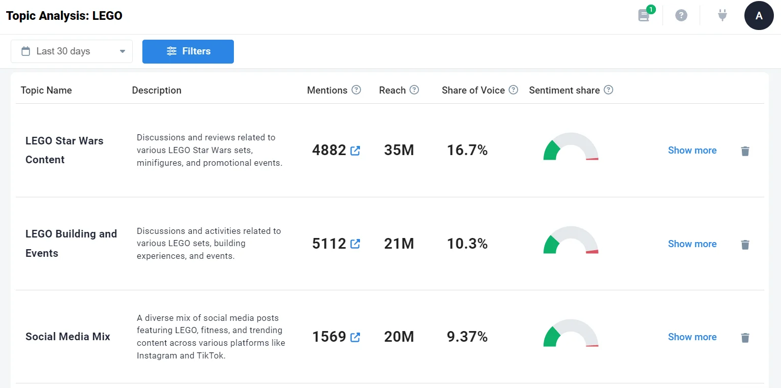Click the 9.37% share of voice value
781x388 pixels.
pyautogui.click(x=467, y=337)
